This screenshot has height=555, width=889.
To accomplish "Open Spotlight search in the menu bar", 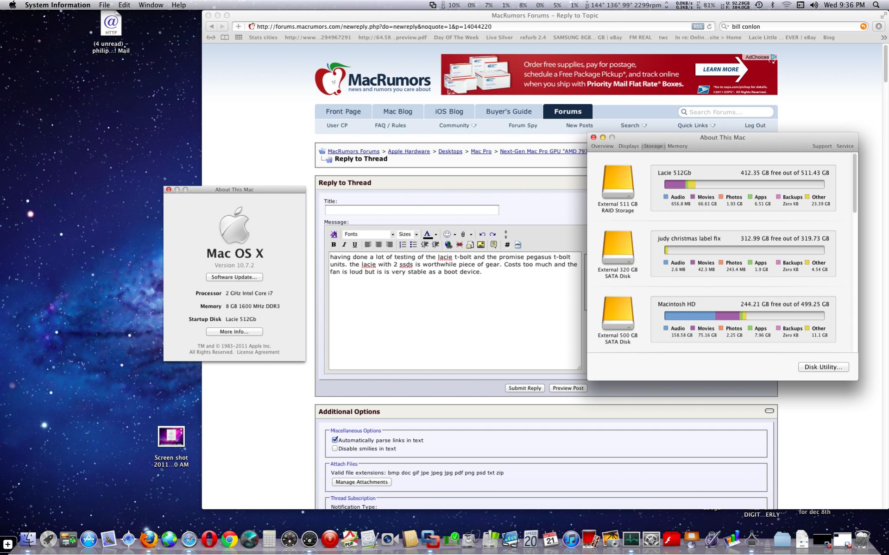I will 876,5.
